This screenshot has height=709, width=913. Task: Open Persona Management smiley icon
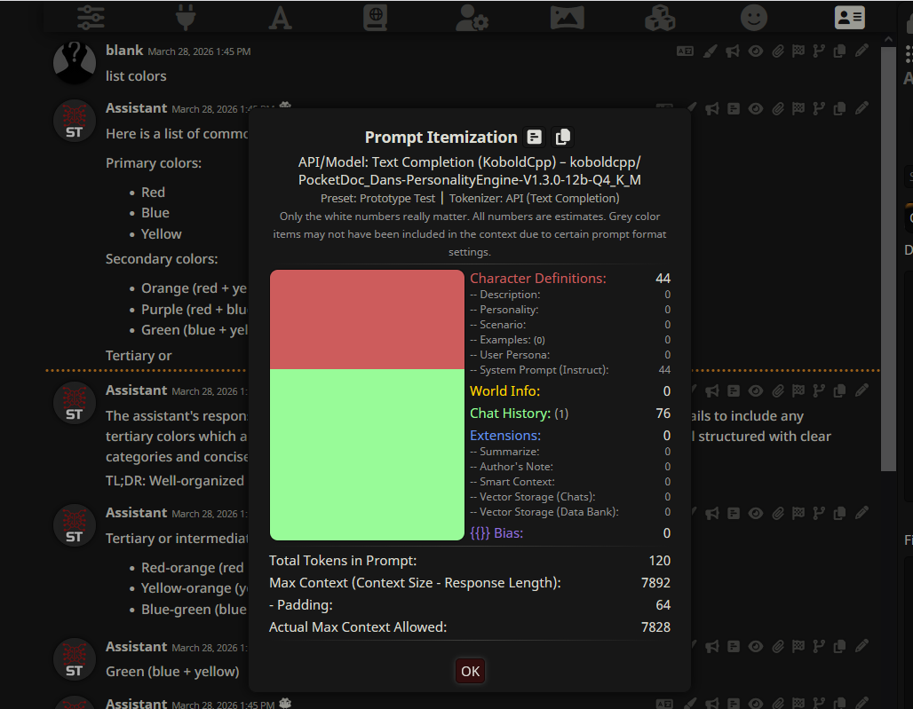[754, 18]
